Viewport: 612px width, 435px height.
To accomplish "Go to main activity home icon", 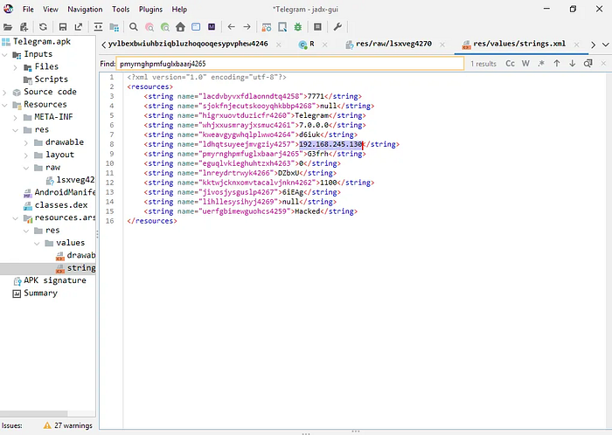I will pos(180,27).
